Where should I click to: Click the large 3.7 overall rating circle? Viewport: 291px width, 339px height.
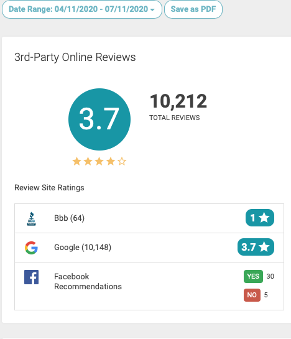[99, 119]
